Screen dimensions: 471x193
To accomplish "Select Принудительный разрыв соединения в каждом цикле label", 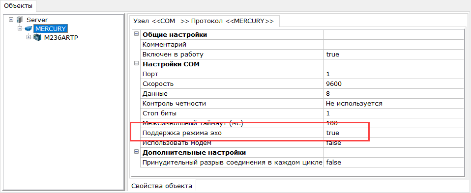I will click(233, 163).
